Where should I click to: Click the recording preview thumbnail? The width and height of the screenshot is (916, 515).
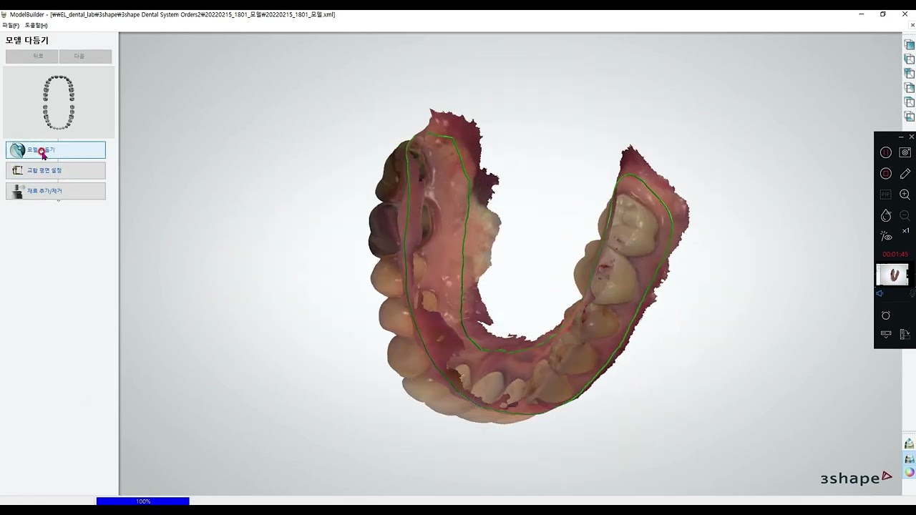point(892,275)
